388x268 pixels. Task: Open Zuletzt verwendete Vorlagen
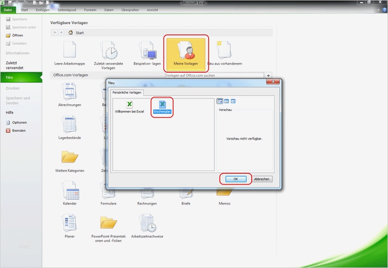108,55
